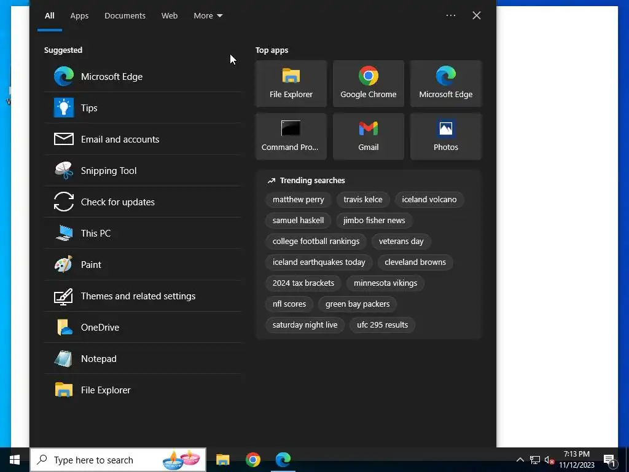Click the Type here to search box
This screenshot has height=472, width=629.
[118, 460]
